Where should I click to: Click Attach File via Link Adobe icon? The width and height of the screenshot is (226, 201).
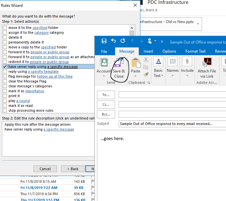[x=207, y=62]
